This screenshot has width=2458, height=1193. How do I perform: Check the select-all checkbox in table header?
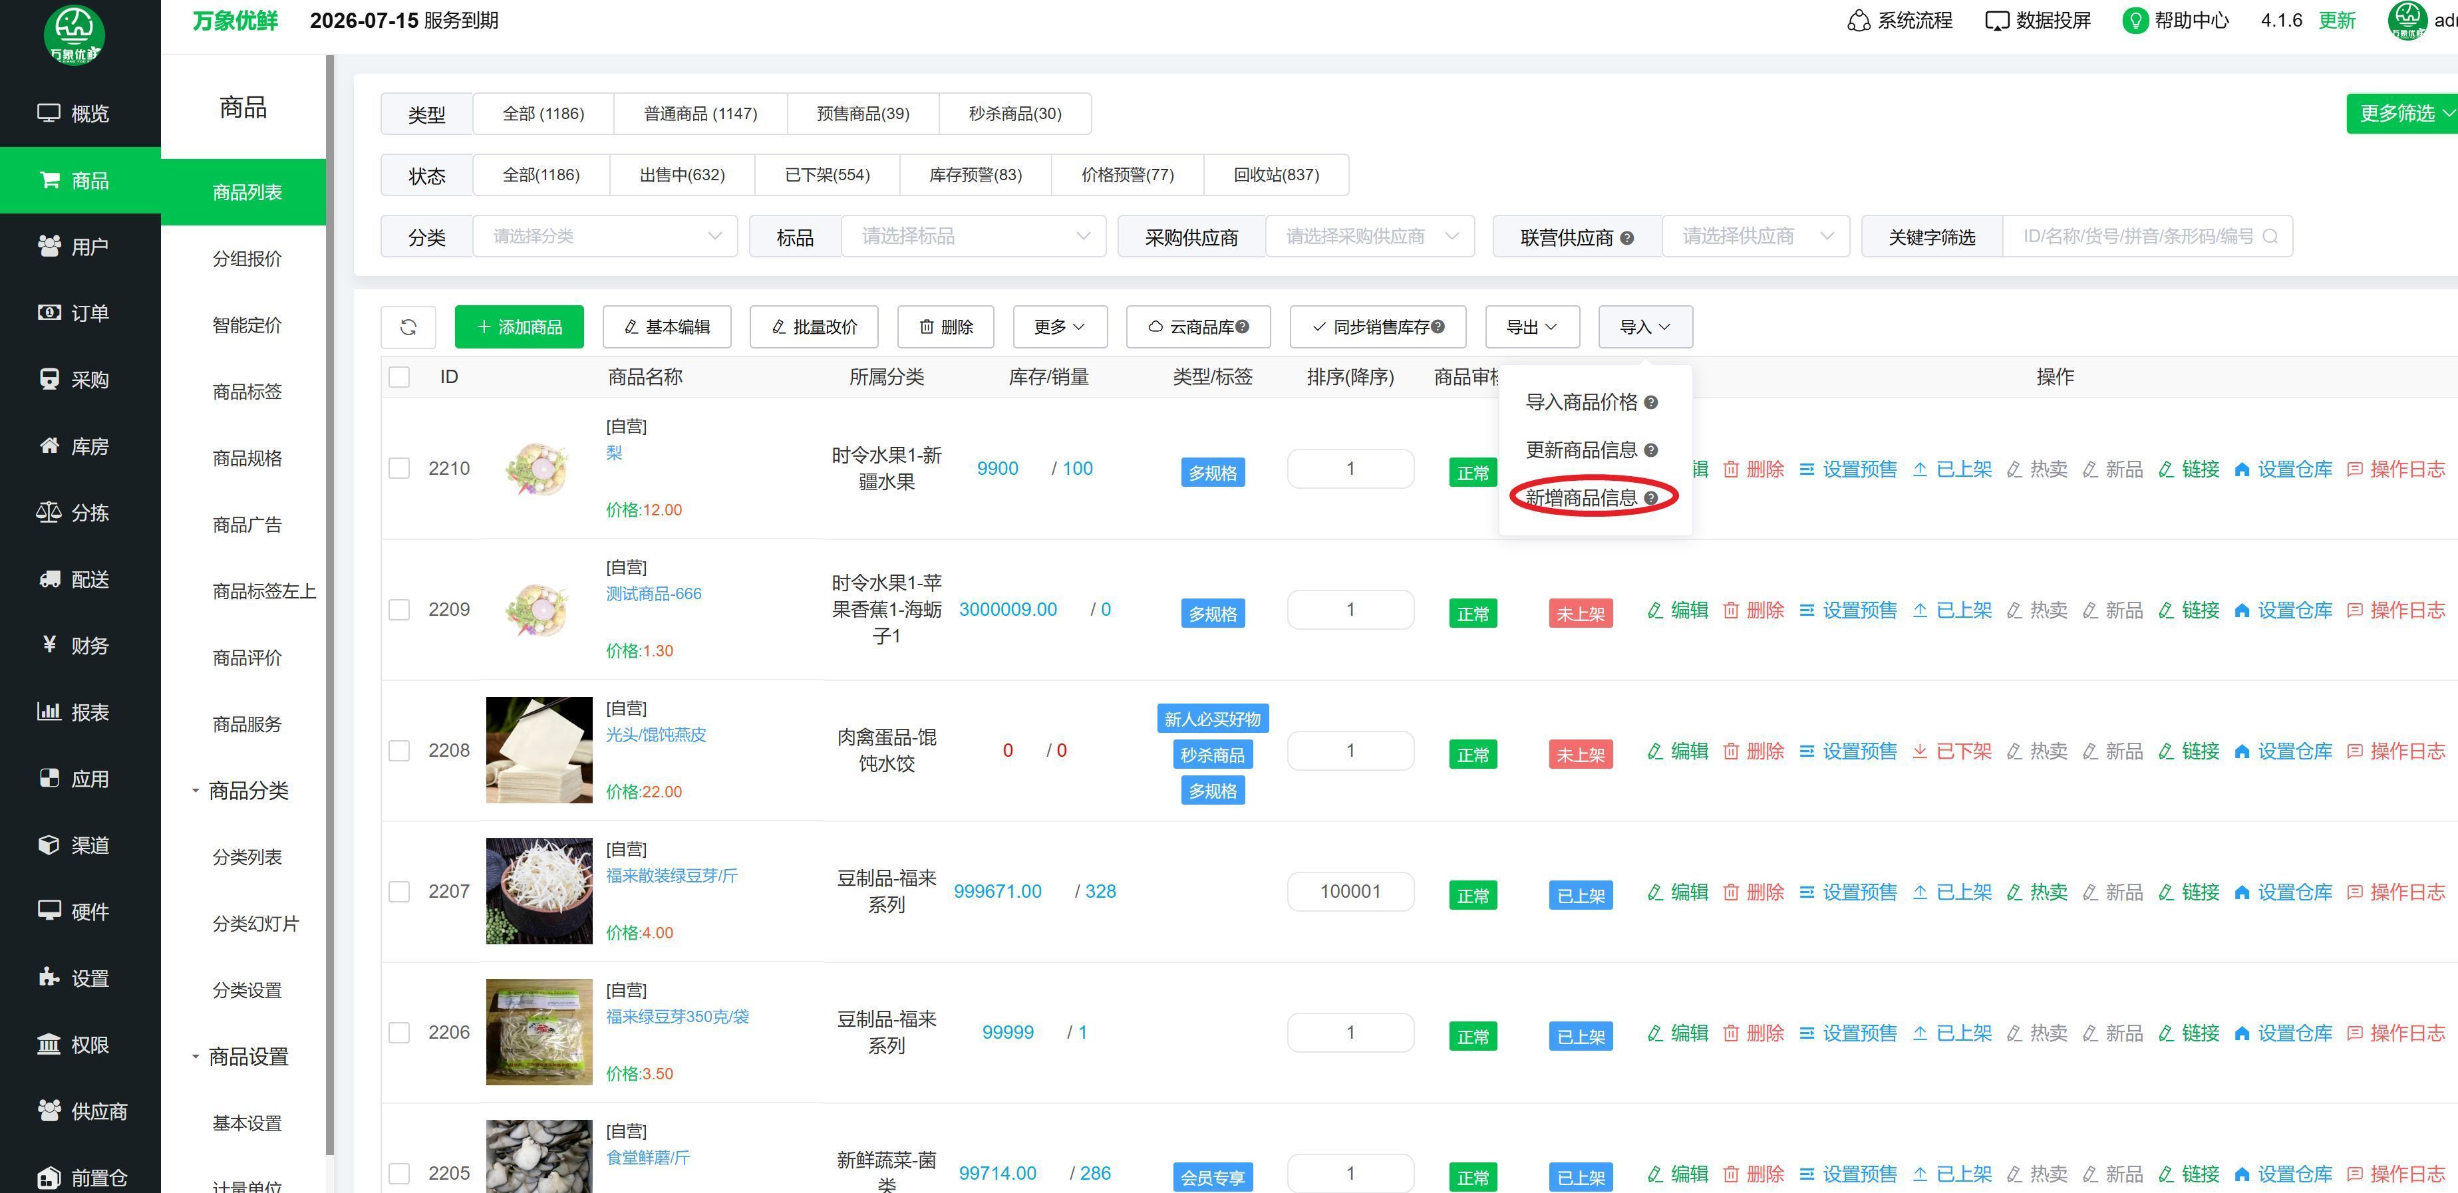point(399,376)
